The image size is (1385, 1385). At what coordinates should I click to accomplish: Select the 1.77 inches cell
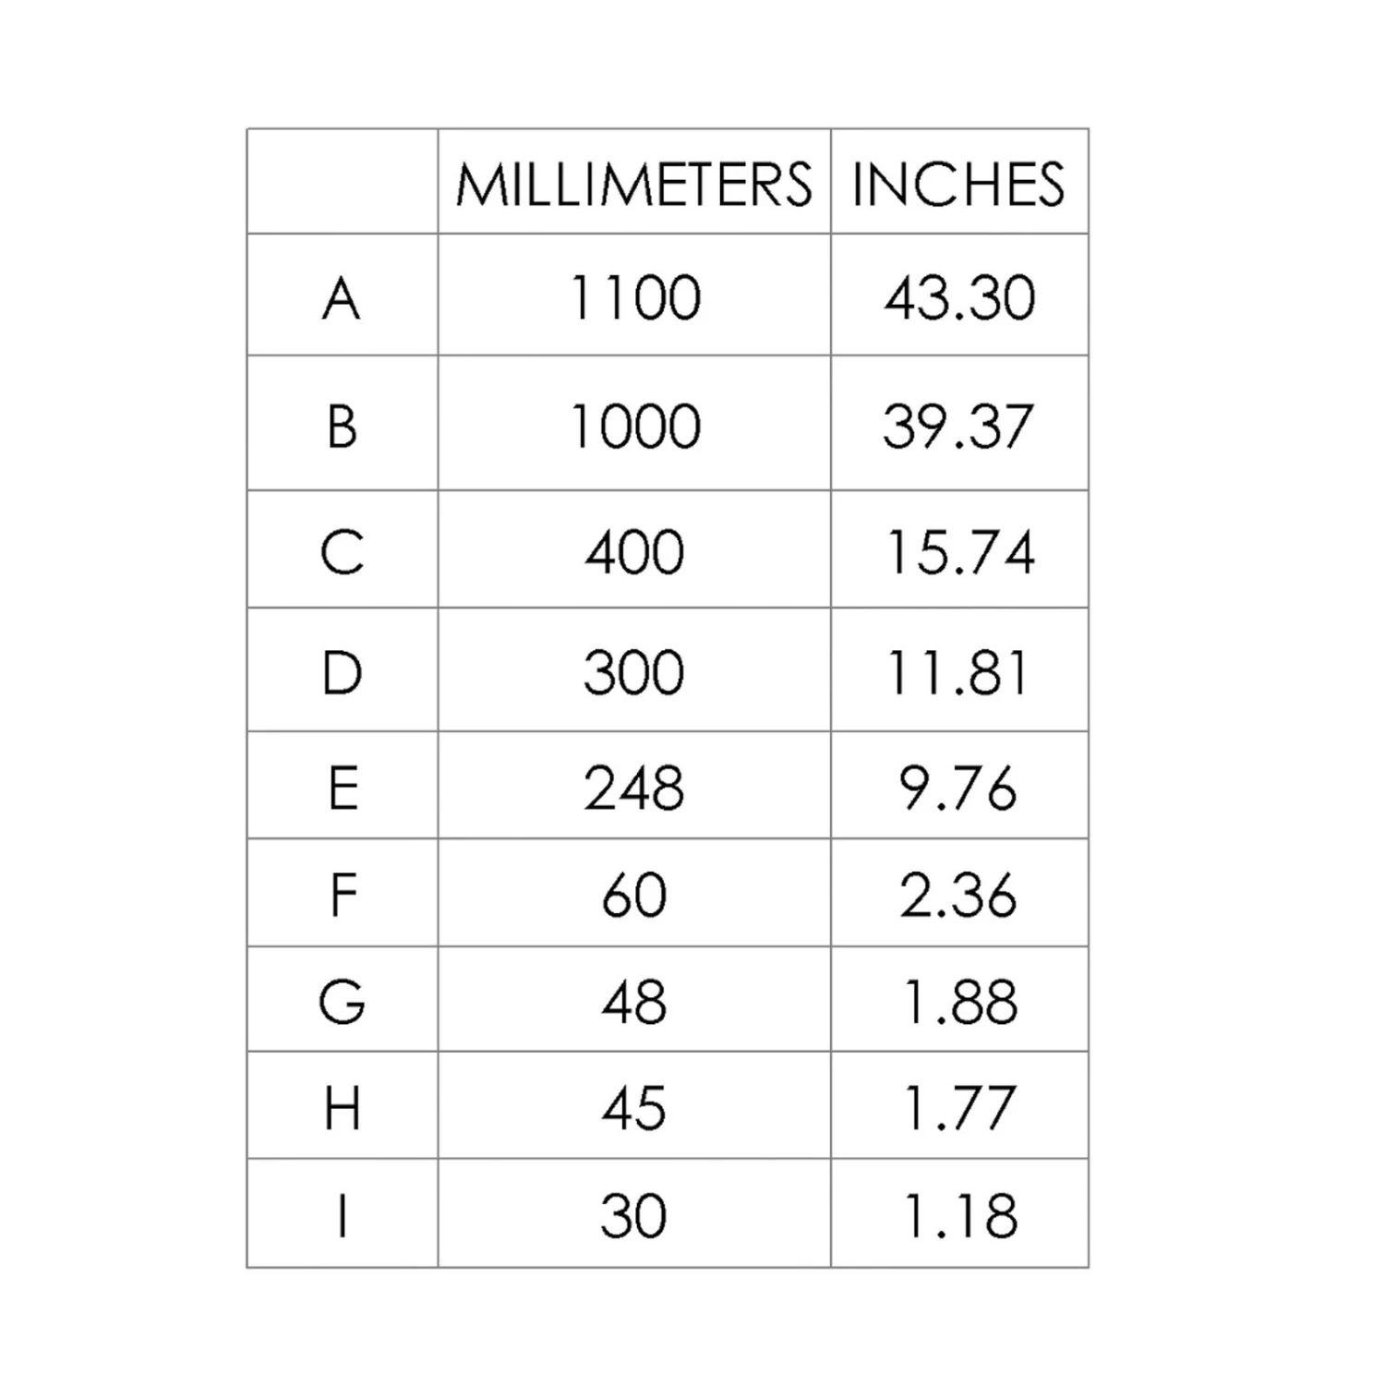[958, 1108]
